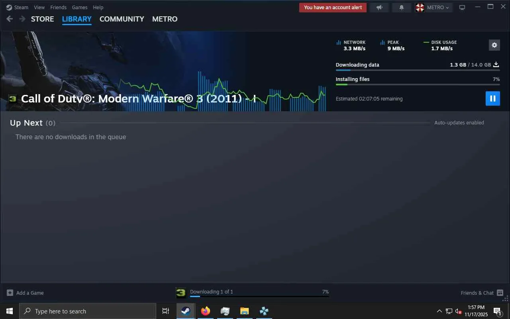Viewport: 510px width, 319px height.
Task: Switch to the STORE tab
Action: coord(43,19)
